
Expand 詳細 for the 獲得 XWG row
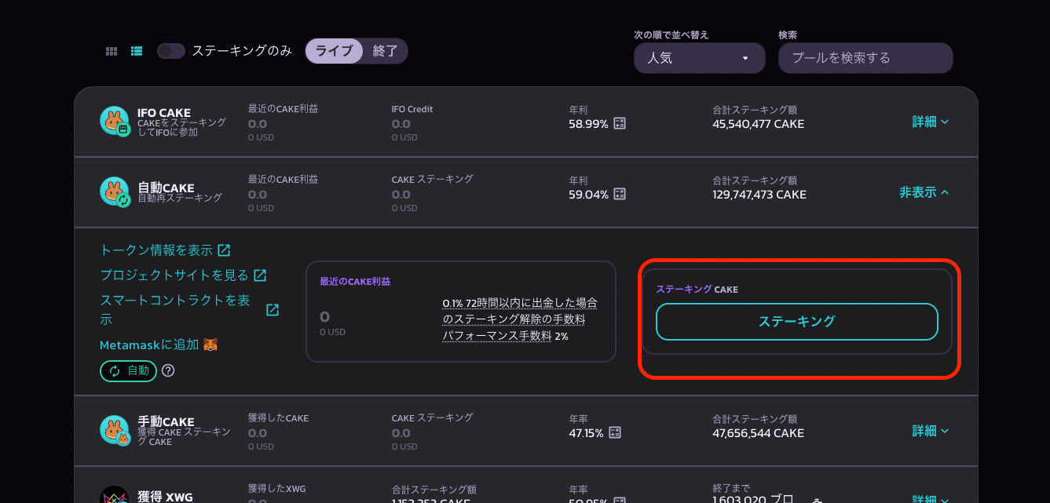[931, 498]
